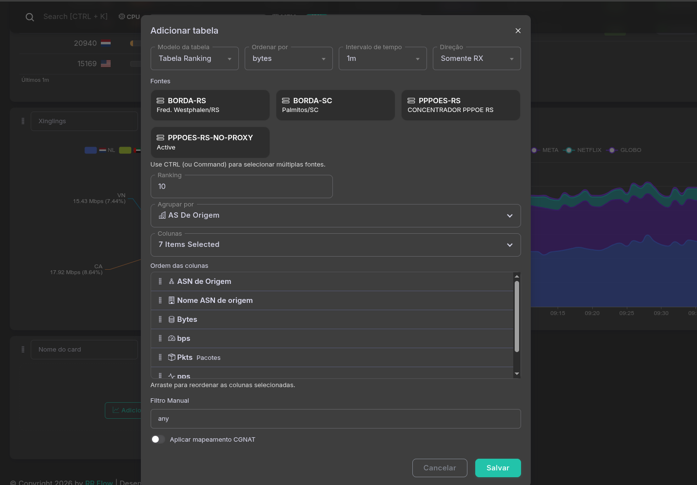Select the BORDA-RS source
This screenshot has width=697, height=485.
tap(210, 105)
